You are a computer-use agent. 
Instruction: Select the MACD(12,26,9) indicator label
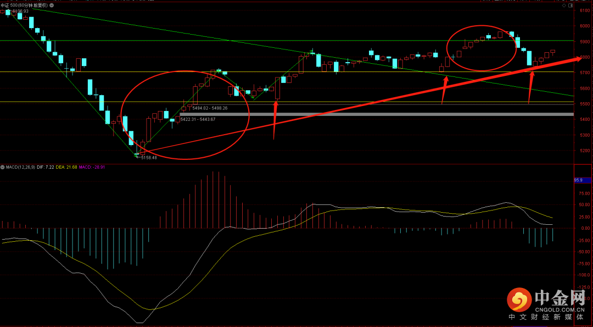[x=20, y=167]
